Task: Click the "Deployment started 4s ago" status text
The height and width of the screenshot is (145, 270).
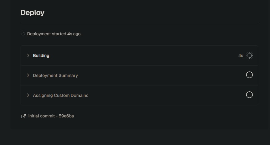Action: pyautogui.click(x=55, y=34)
